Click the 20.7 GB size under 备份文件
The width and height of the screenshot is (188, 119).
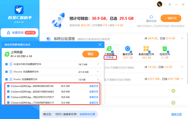click(128, 57)
